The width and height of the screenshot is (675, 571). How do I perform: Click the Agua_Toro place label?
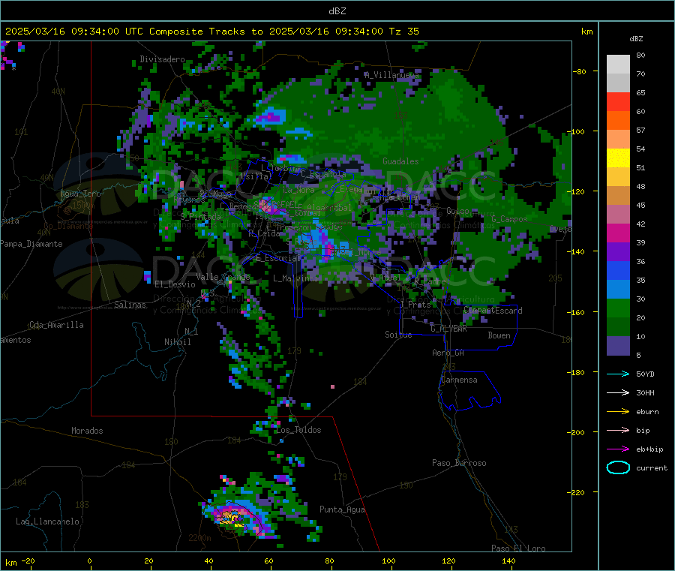point(80,194)
